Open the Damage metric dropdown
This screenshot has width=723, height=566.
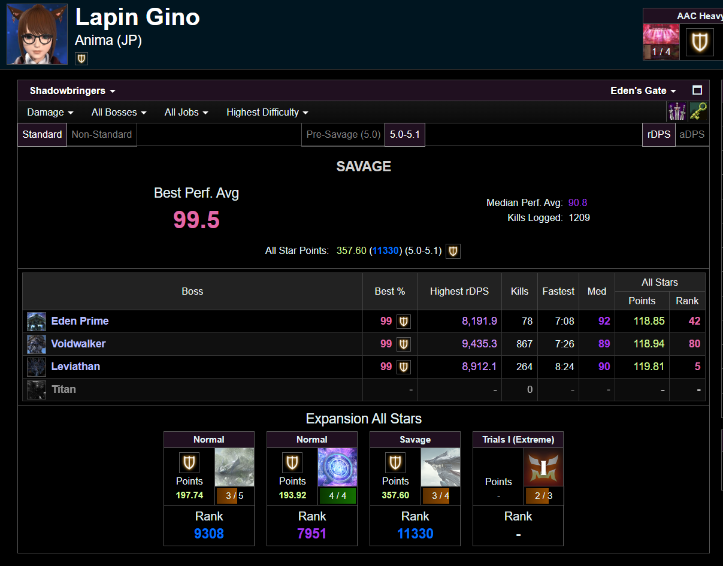point(50,112)
